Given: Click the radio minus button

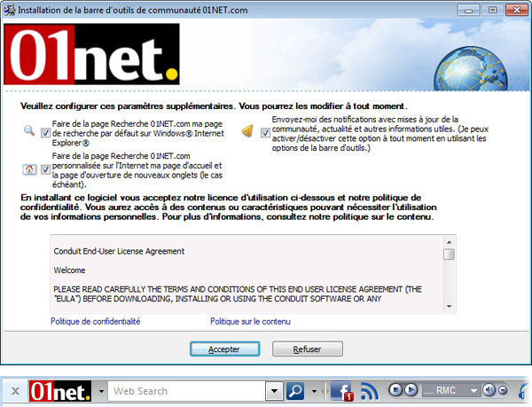Looking at the screenshot, I should 503,391.
